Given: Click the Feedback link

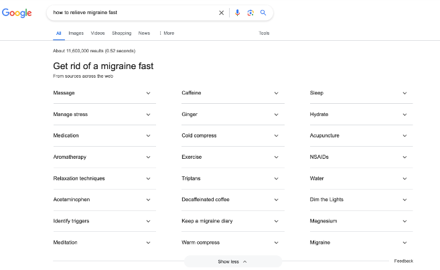Looking at the screenshot, I should click(404, 261).
